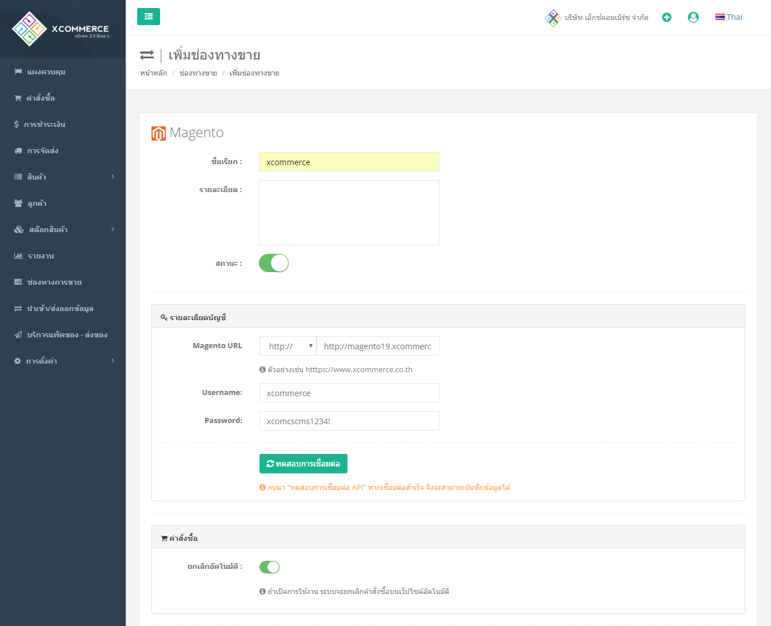Image resolution: width=771 pixels, height=626 pixels.
Task: Click the Username input field
Action: [349, 393]
